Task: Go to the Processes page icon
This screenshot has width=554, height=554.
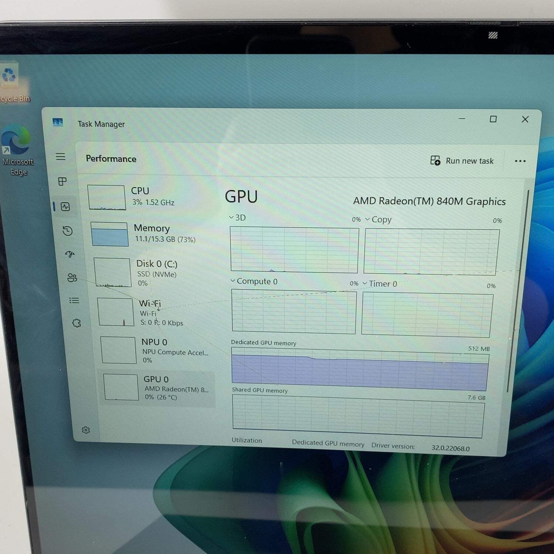Action: pyautogui.click(x=62, y=181)
